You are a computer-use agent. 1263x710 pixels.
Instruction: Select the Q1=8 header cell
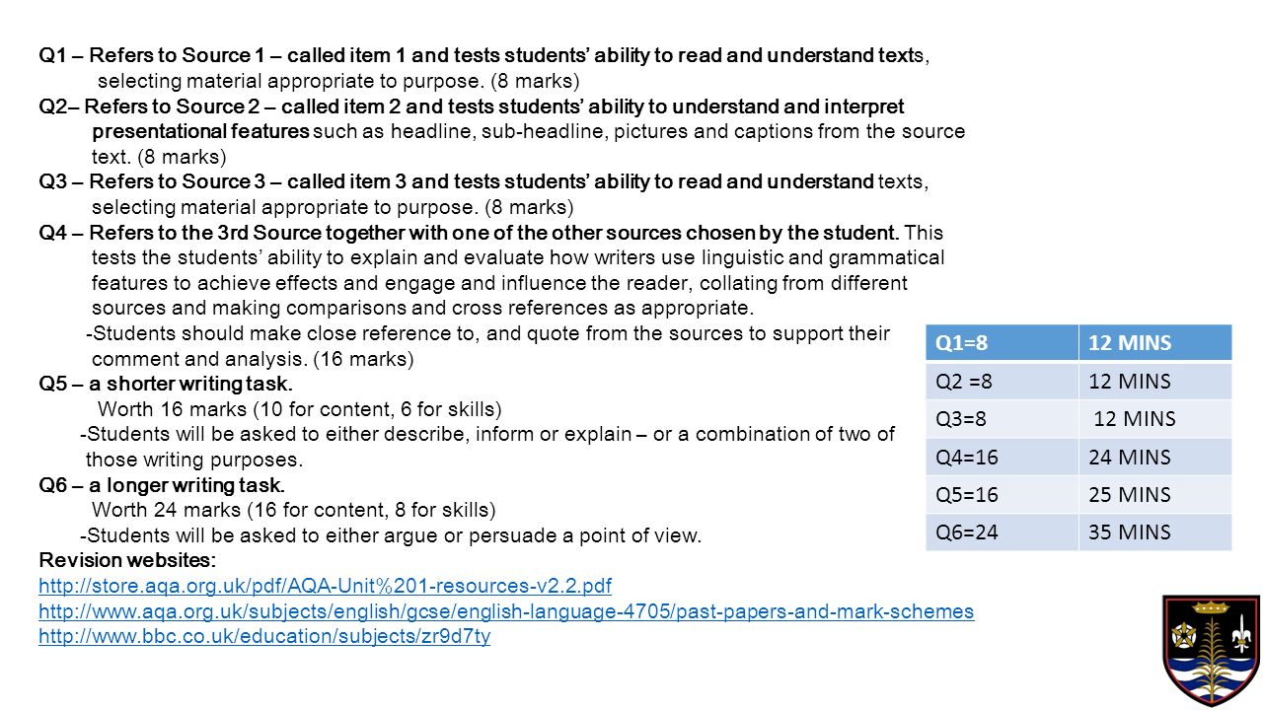[x=1003, y=343]
